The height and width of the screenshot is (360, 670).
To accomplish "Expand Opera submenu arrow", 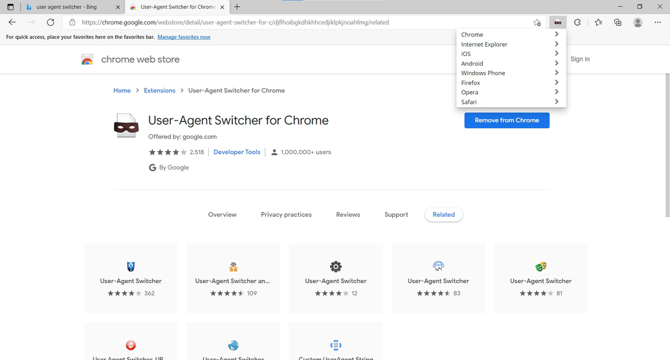I will click(x=556, y=92).
